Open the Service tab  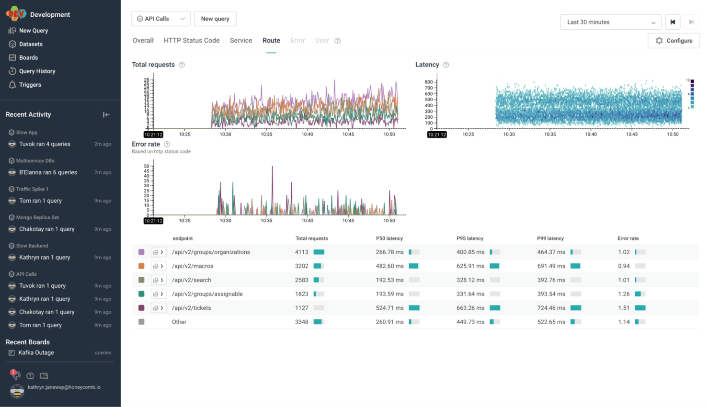click(241, 41)
